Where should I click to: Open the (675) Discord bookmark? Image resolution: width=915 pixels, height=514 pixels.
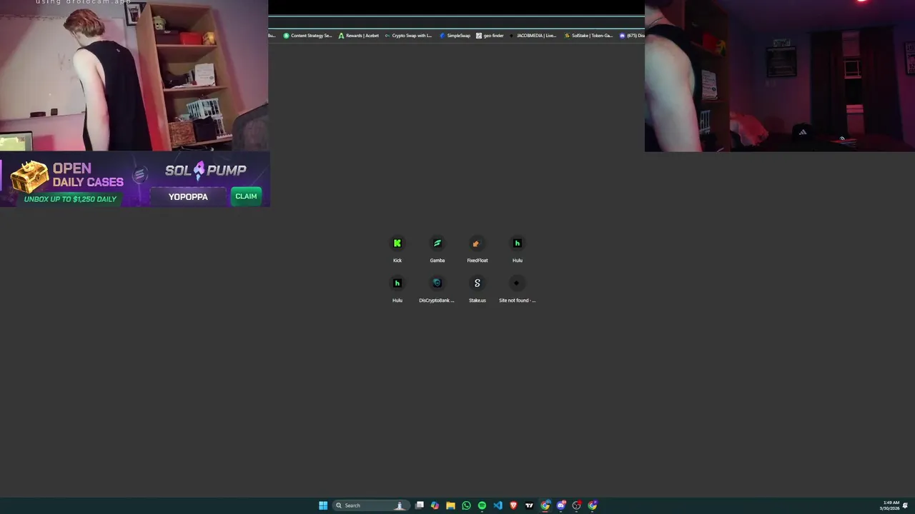point(632,36)
